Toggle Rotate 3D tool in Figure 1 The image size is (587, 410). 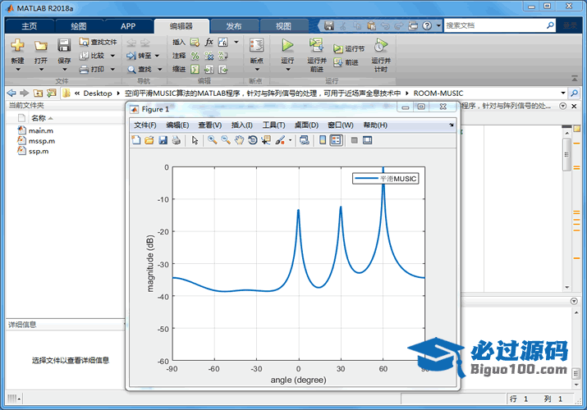pos(253,140)
